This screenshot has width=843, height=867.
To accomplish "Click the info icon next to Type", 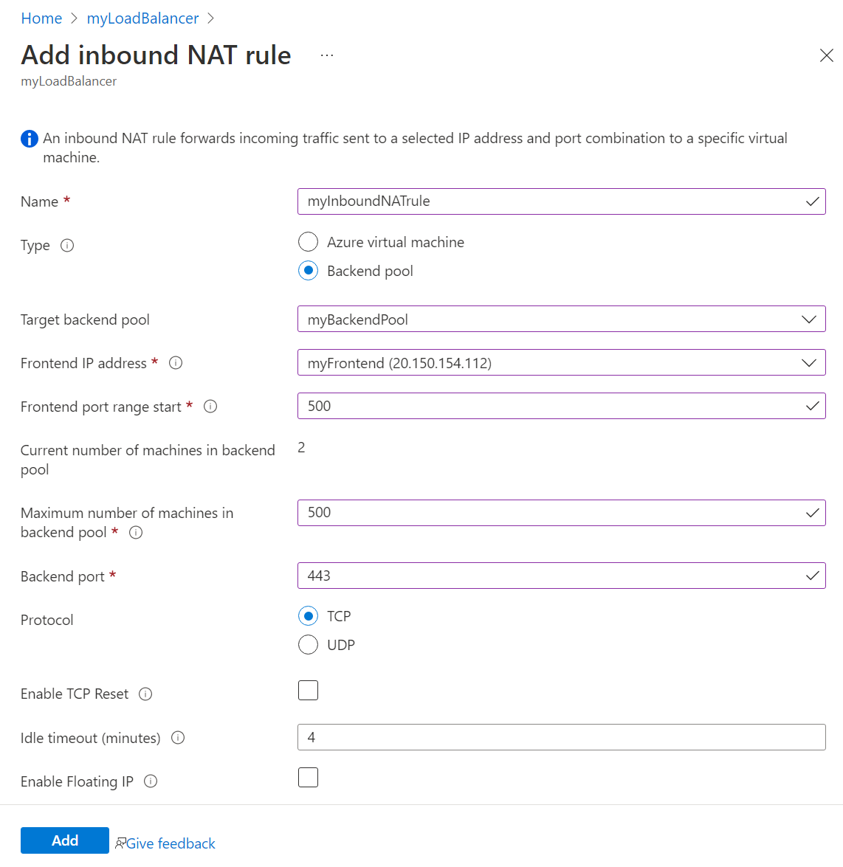I will click(x=67, y=246).
